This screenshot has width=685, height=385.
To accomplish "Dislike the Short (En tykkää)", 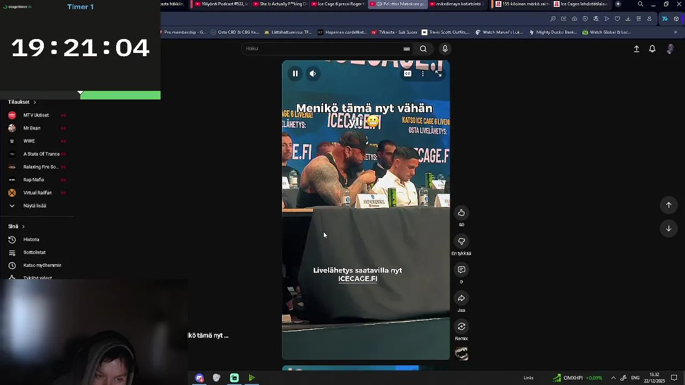I will click(461, 241).
